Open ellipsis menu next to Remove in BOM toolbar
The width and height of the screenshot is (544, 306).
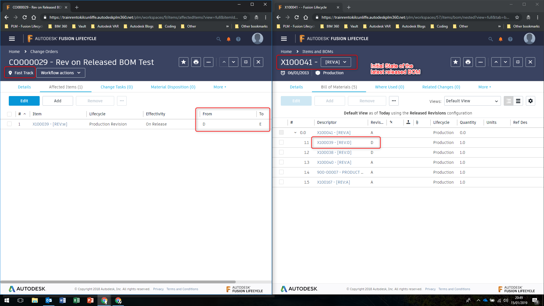pyautogui.click(x=394, y=101)
